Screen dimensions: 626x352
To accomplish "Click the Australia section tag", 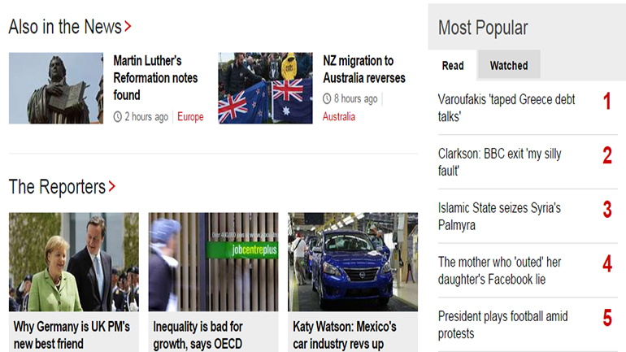I will pyautogui.click(x=338, y=116).
